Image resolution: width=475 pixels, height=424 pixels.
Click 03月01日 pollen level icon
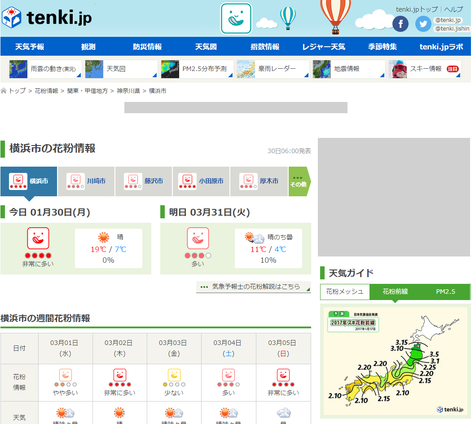tap(66, 375)
